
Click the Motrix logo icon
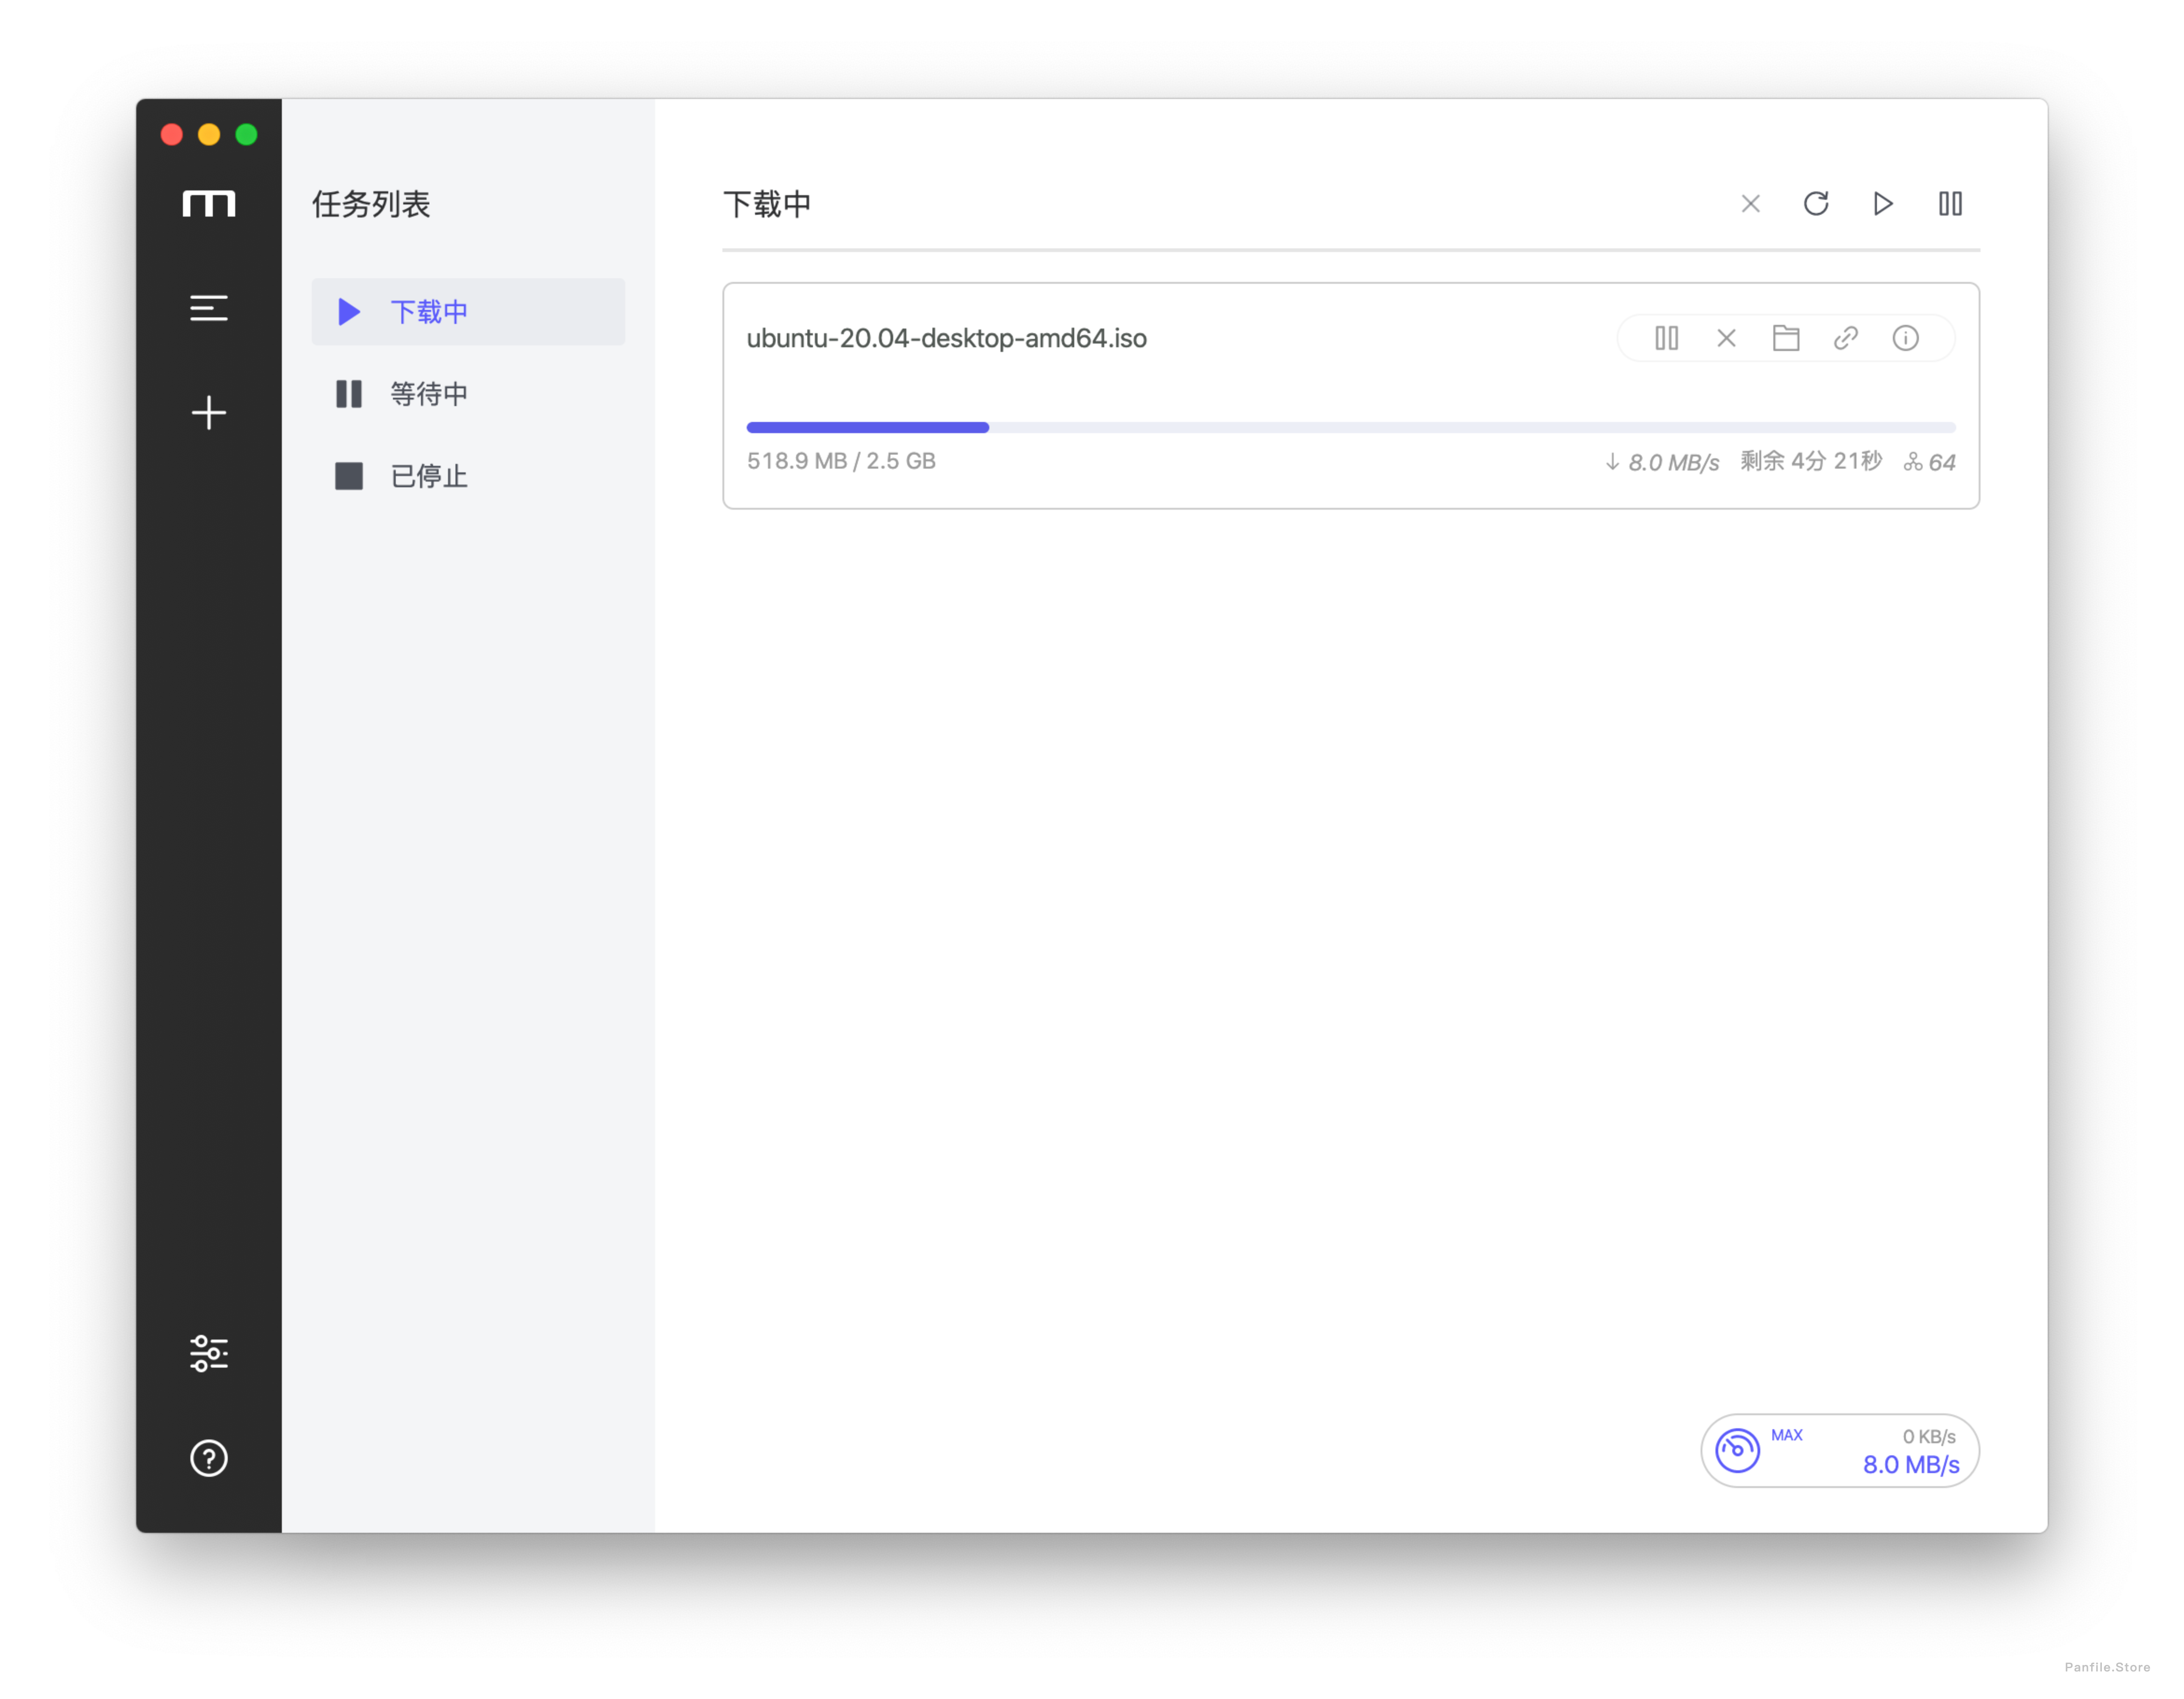pyautogui.click(x=209, y=204)
